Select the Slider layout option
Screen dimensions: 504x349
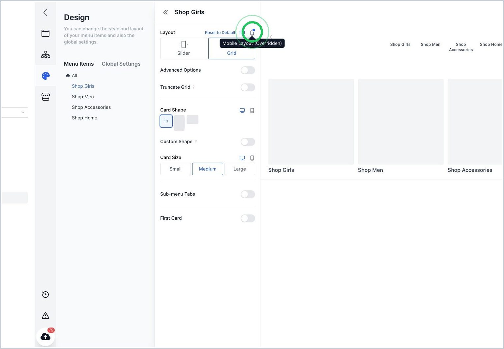point(184,48)
